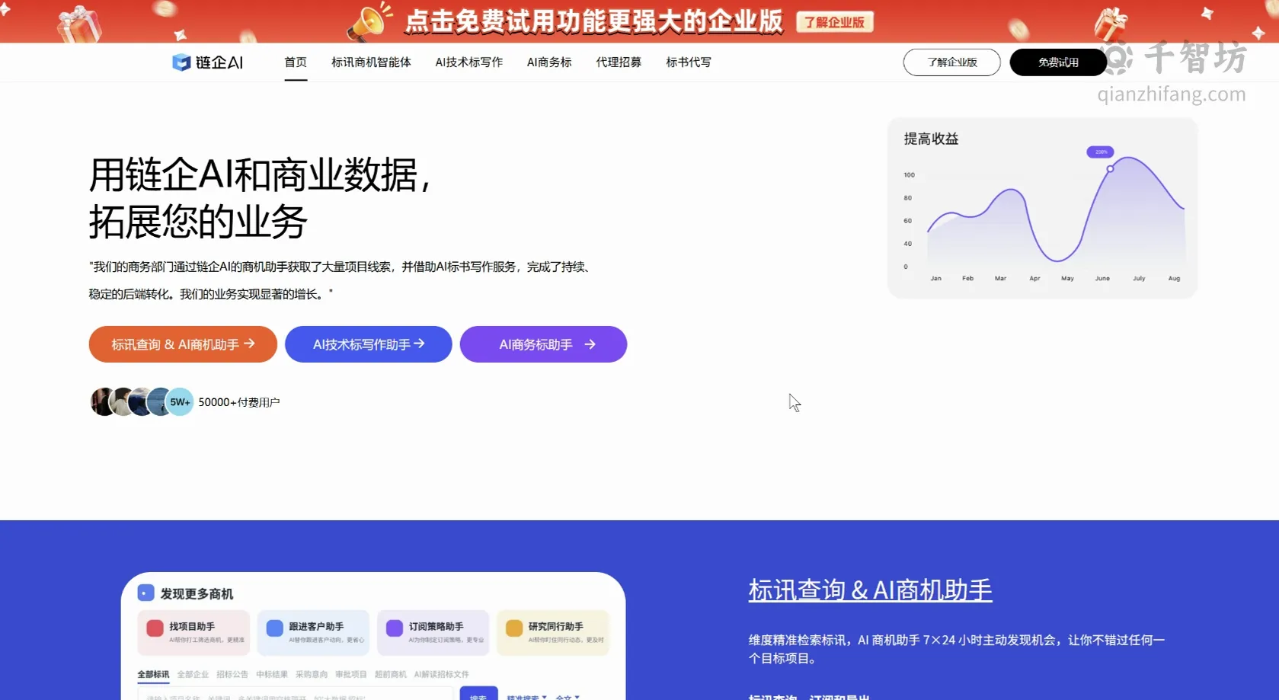
Task: Click 50000+付费用户 text
Action: pos(239,402)
